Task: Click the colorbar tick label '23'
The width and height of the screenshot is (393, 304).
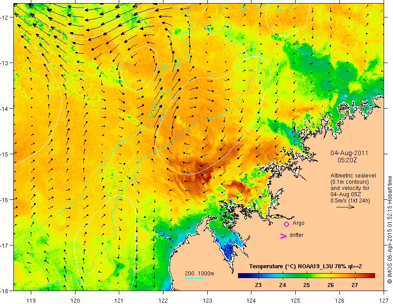Action: [258, 285]
